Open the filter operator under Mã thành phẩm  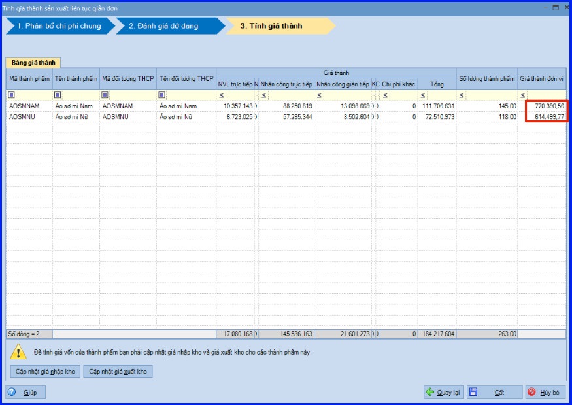tap(12, 95)
